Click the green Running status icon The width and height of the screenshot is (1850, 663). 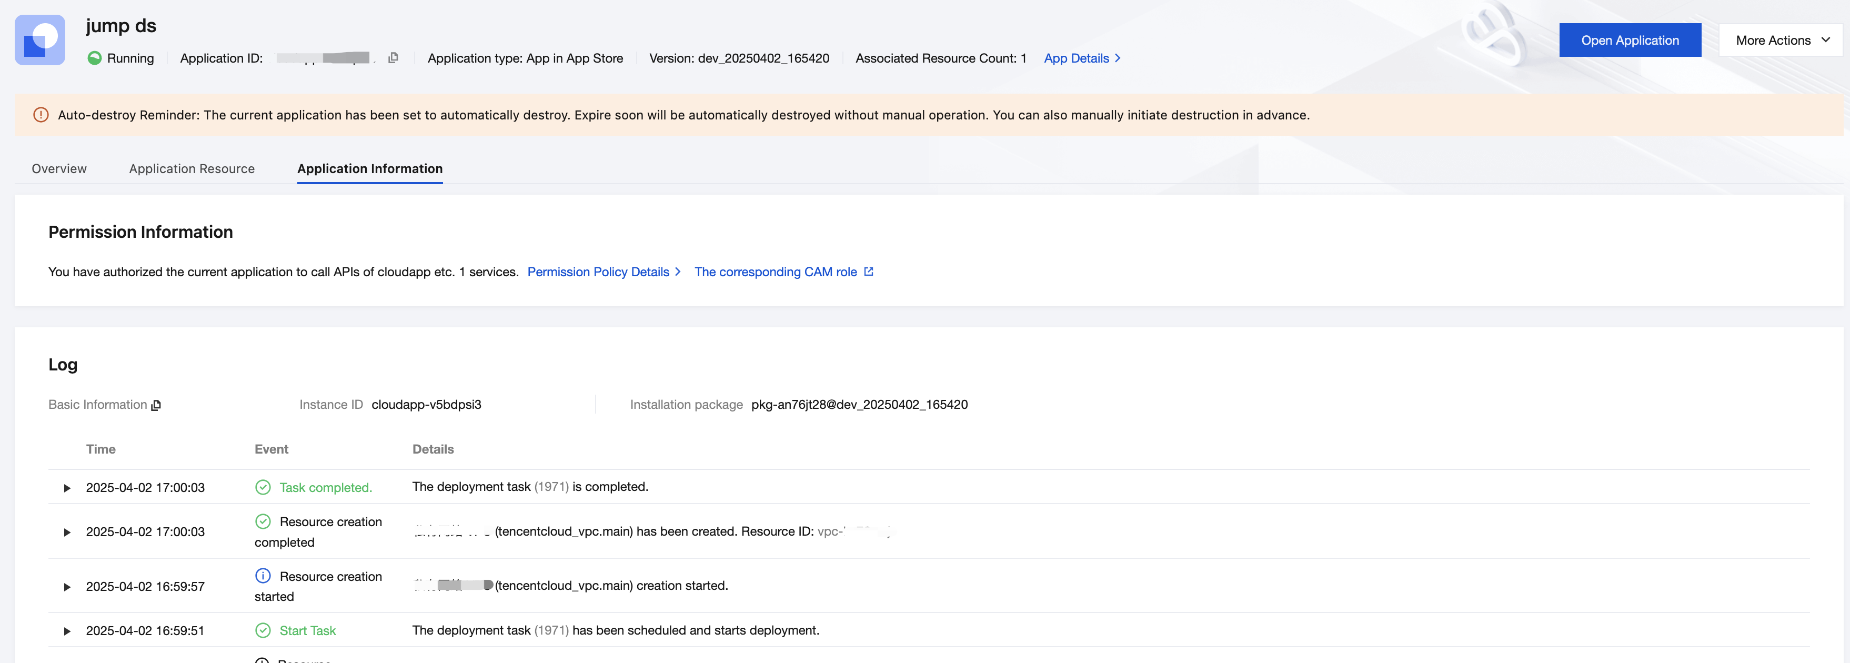coord(94,58)
